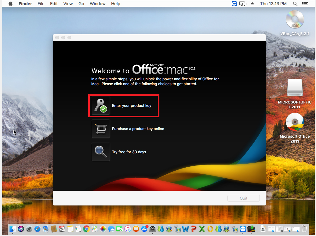Choose Purchase a product key online
The width and height of the screenshot is (316, 236).
(138, 129)
